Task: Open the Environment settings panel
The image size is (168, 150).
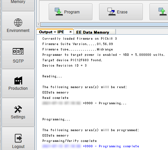Action: point(18,26)
